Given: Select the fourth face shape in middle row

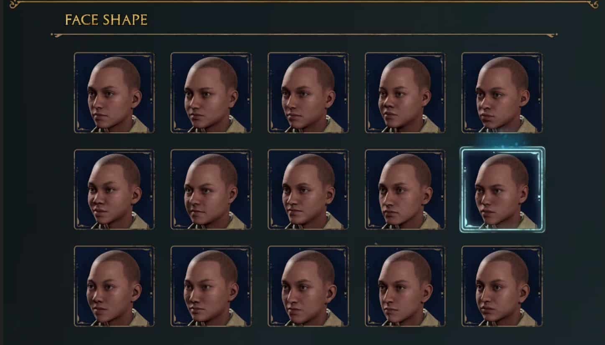Looking at the screenshot, I should click(x=405, y=189).
